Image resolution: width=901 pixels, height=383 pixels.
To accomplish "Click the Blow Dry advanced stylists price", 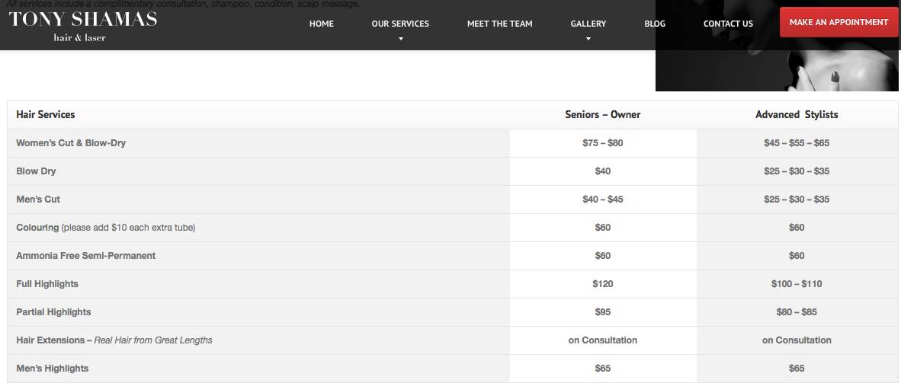I will coord(797,171).
